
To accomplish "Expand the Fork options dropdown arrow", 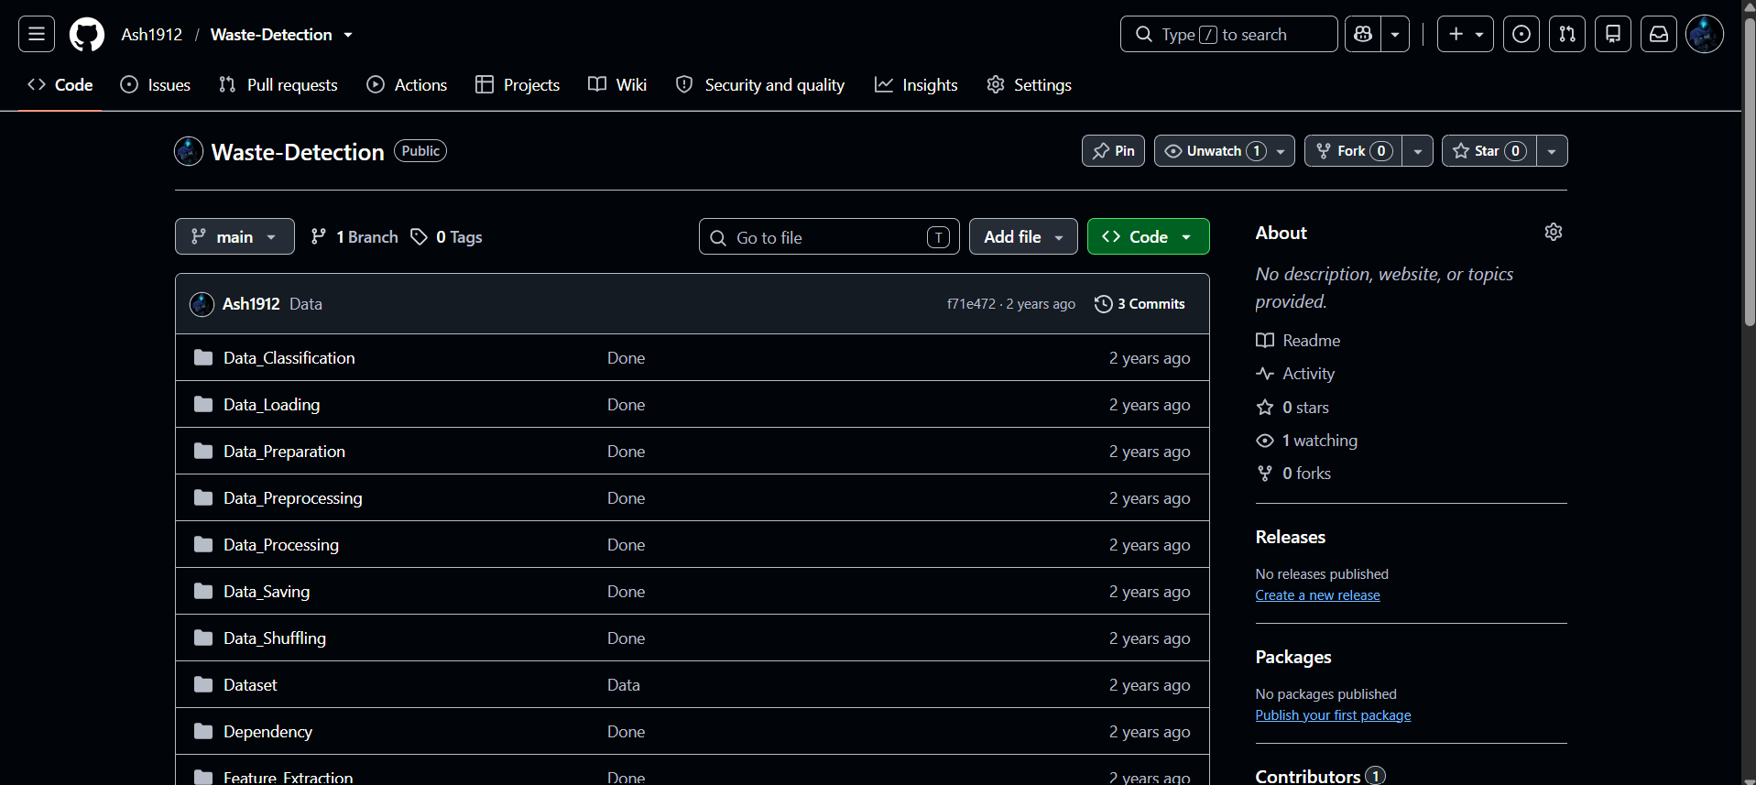I will [x=1418, y=151].
